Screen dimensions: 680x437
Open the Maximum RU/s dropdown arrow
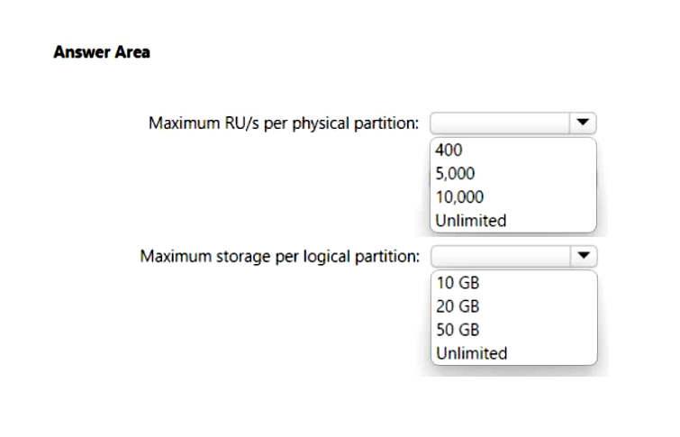(x=583, y=122)
